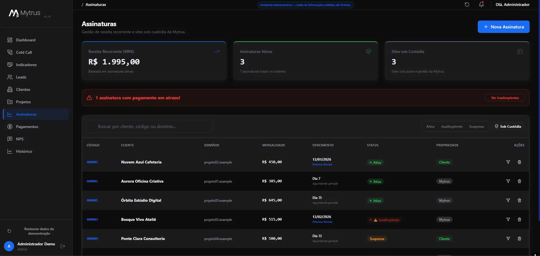Viewport: 540px width, 256px height.
Task: Click Restaurar dados da demonstração
Action: (x=39, y=231)
